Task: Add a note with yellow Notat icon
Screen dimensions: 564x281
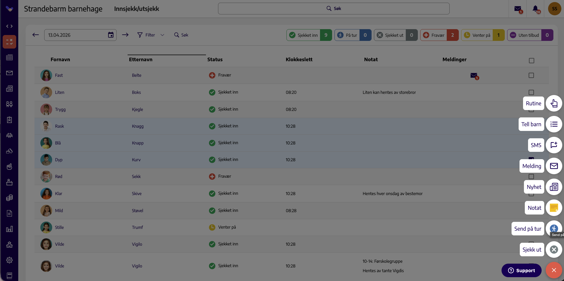Action: [x=554, y=208]
